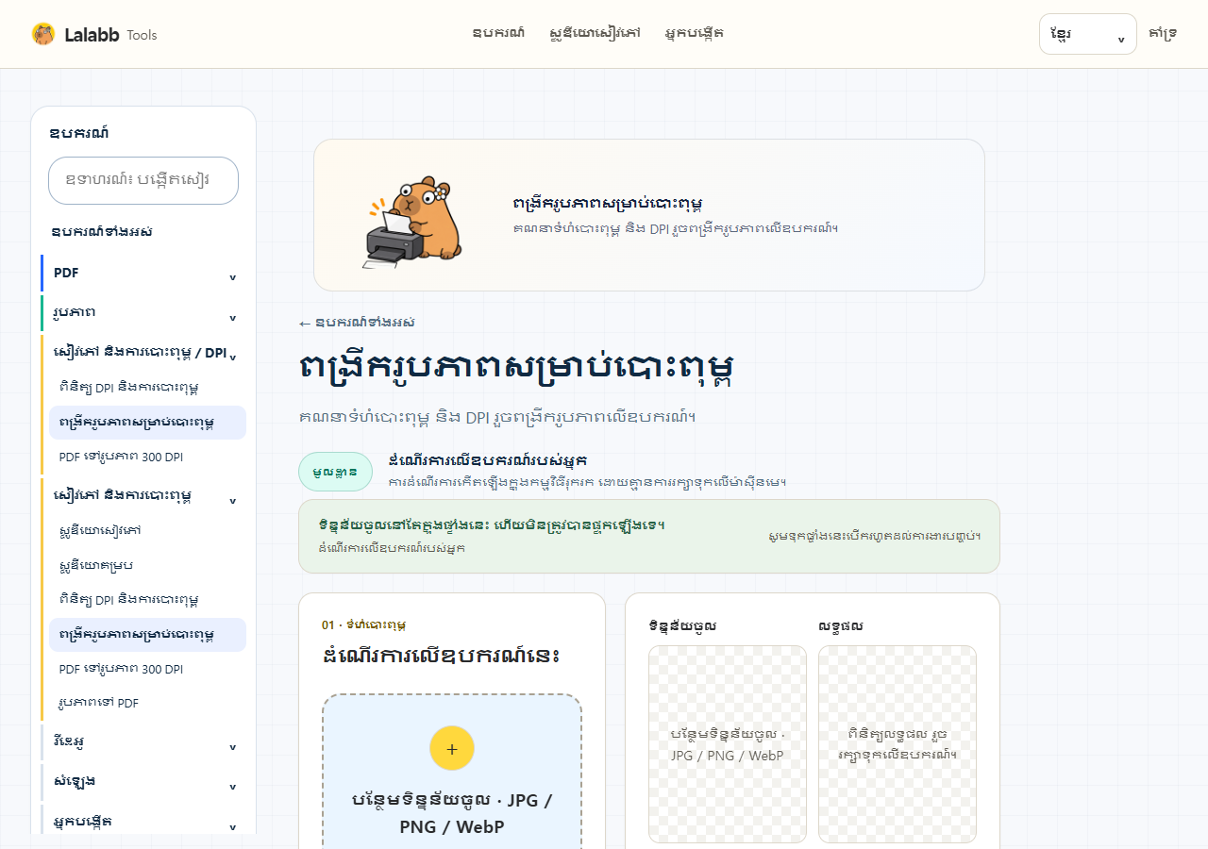This screenshot has height=849, width=1208.
Task: Open ស្ទូឌីយោតម្រូប in the sidebar
Action: click(x=147, y=565)
